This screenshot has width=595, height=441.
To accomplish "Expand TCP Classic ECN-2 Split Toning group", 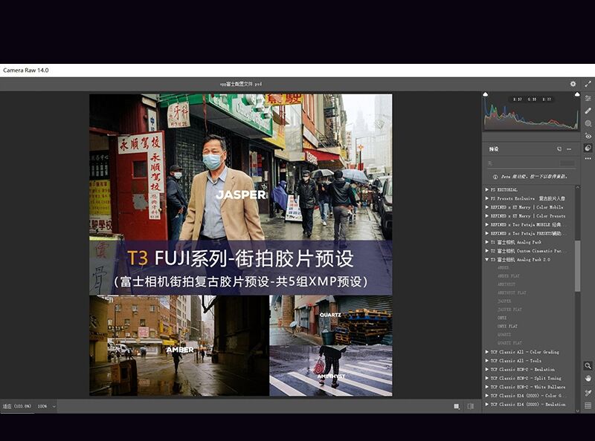I will [487, 378].
